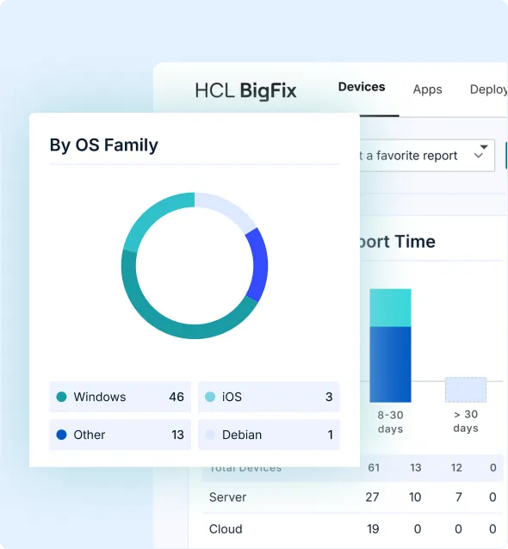
Task: Select the Debian legend entry
Action: pyautogui.click(x=269, y=435)
